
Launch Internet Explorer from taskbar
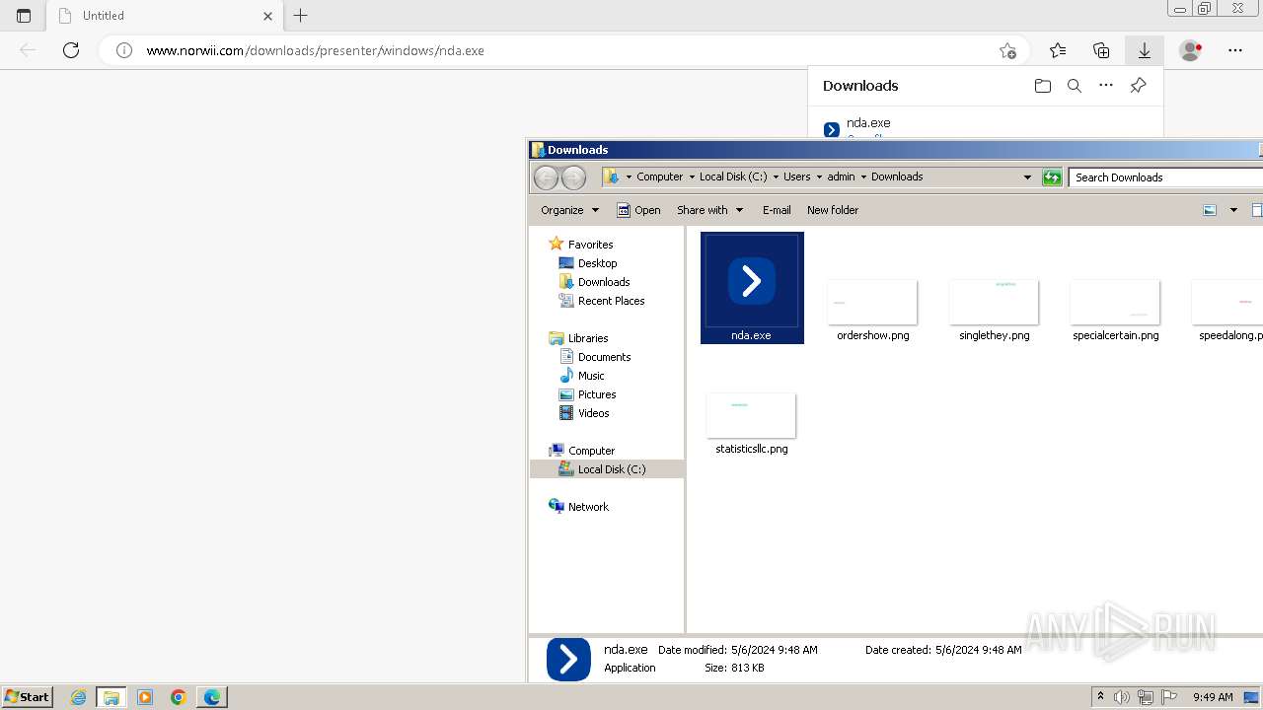point(79,697)
